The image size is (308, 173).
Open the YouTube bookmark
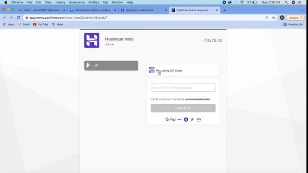point(40,25)
